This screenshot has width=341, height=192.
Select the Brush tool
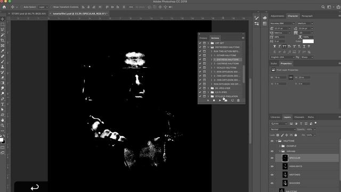click(2, 62)
